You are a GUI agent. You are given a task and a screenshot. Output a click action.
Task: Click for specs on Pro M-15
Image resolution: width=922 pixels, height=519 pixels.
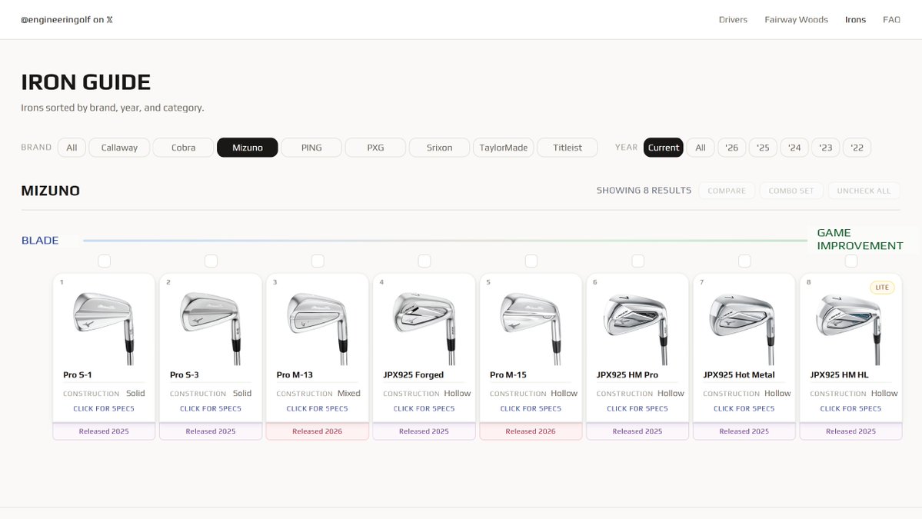point(531,408)
